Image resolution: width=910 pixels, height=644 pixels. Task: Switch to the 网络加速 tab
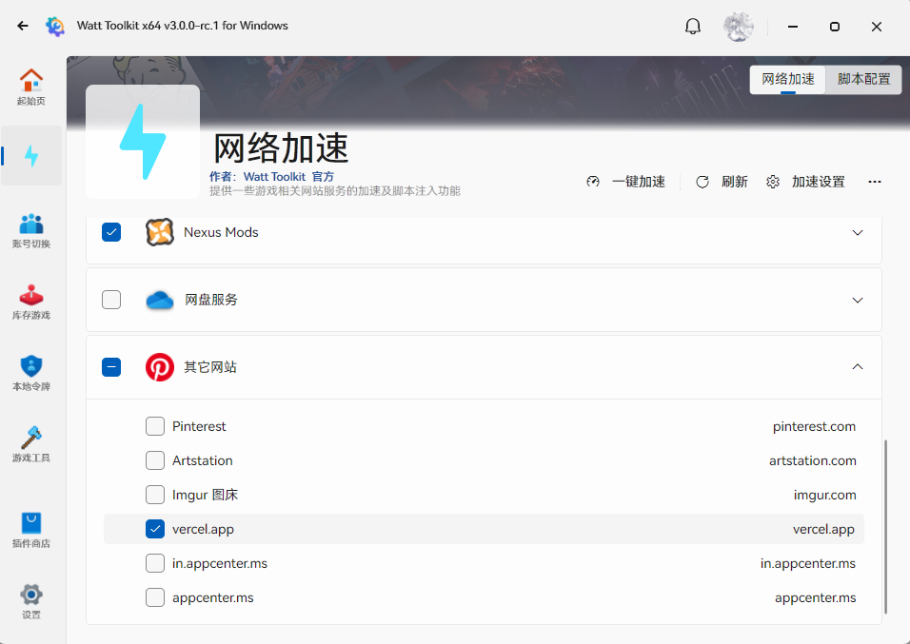(787, 79)
